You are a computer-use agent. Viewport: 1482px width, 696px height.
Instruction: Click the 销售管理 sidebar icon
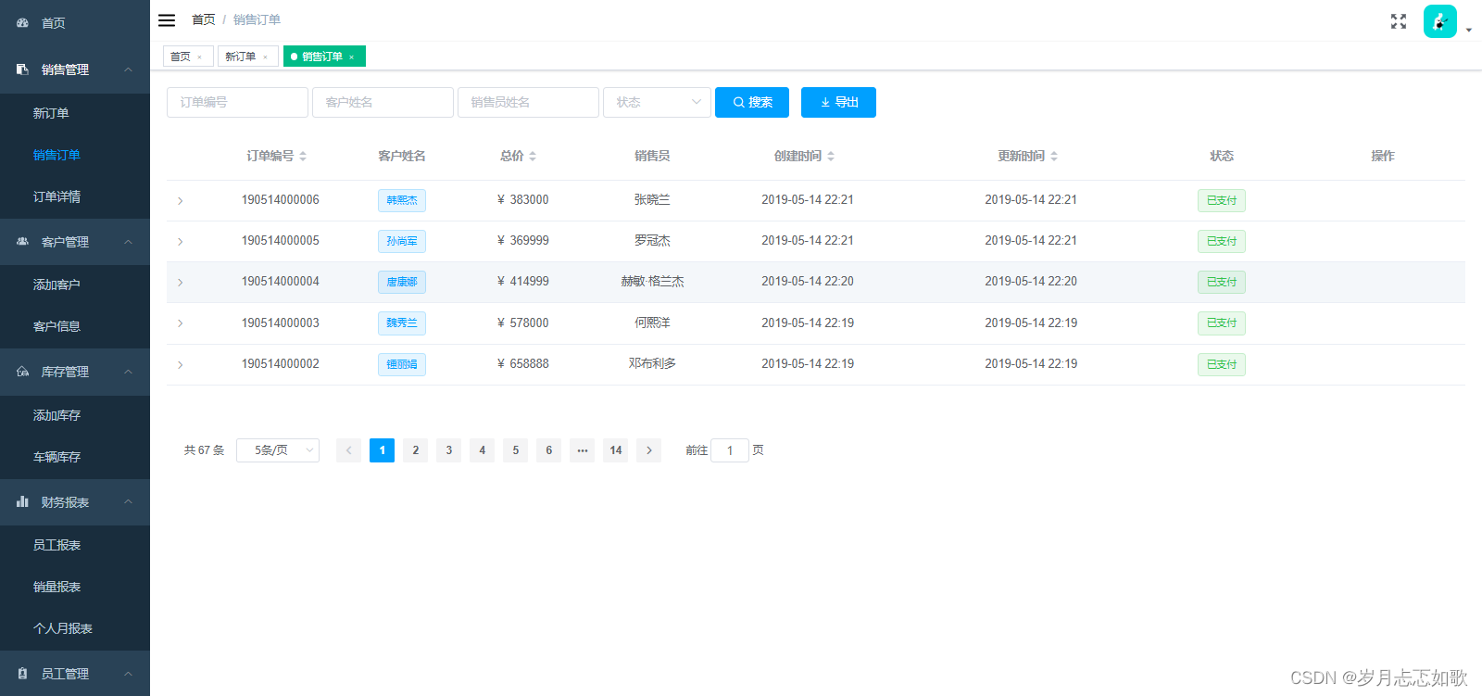point(22,70)
